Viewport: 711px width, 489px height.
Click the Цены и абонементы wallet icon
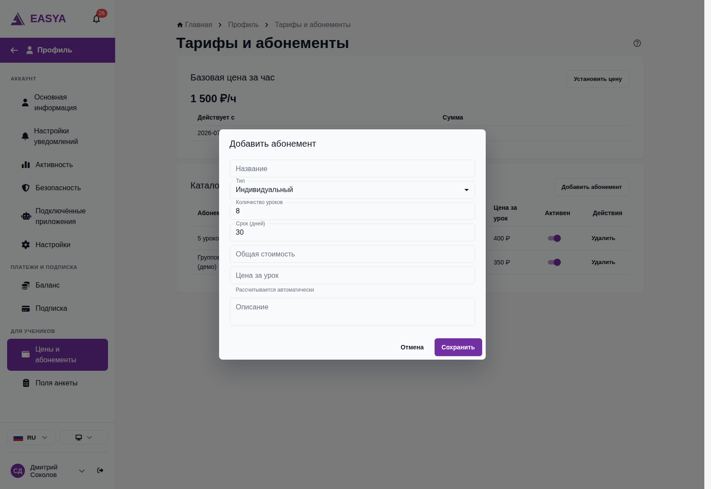coord(26,354)
